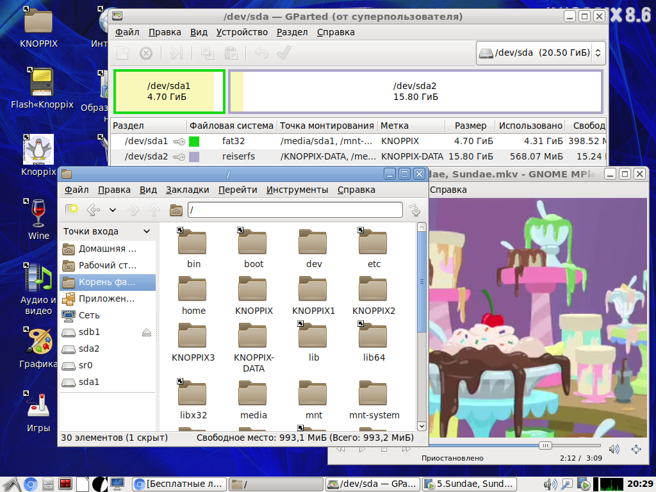
Task: Click the Delete partition icon in GParted
Action: point(146,53)
